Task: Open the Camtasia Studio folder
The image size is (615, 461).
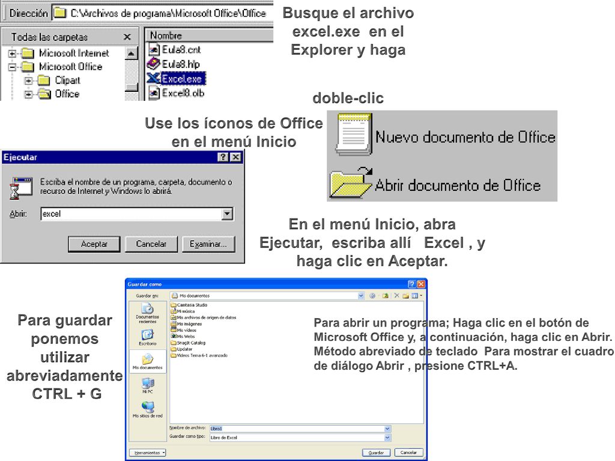Action: [x=189, y=304]
